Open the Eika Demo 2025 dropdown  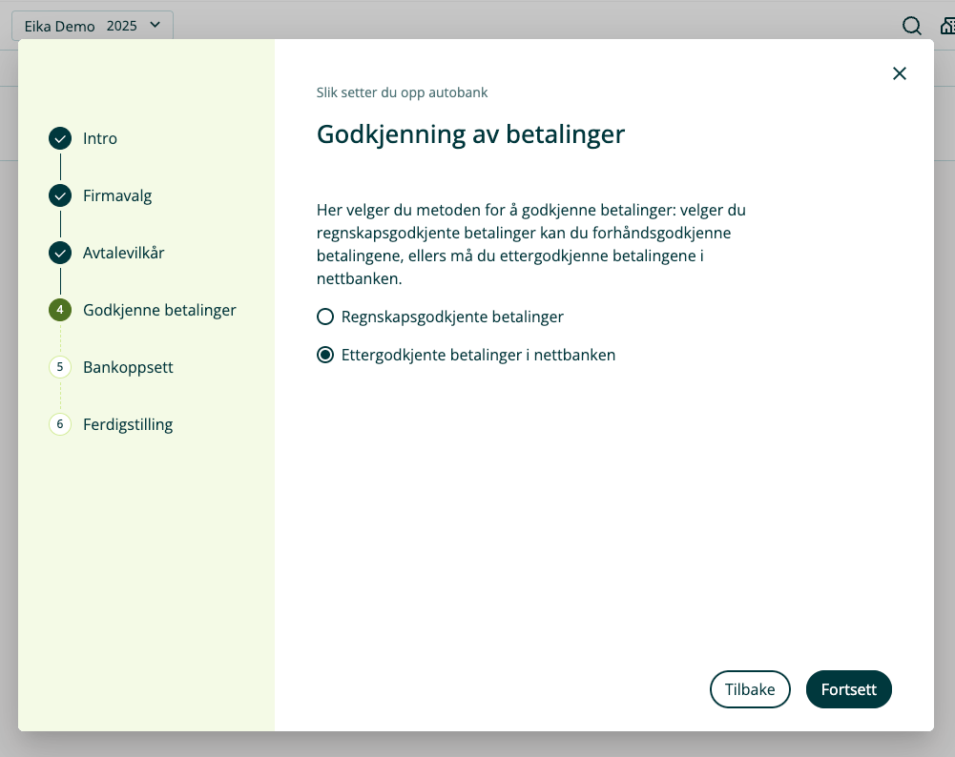tap(92, 26)
